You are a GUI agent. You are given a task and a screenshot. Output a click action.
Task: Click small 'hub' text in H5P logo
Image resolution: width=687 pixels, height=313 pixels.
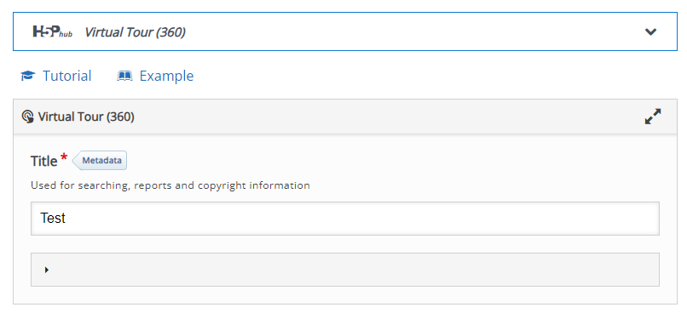click(x=66, y=34)
